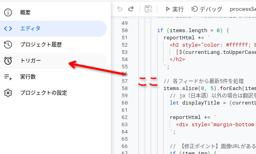256x154 pixels.
Task: Open プロジェクトの設定 project settings
Action: [x=53, y=93]
